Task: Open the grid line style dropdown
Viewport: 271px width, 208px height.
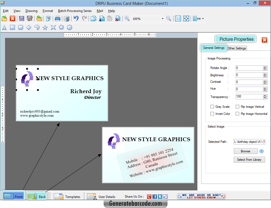Action: pyautogui.click(x=203, y=19)
